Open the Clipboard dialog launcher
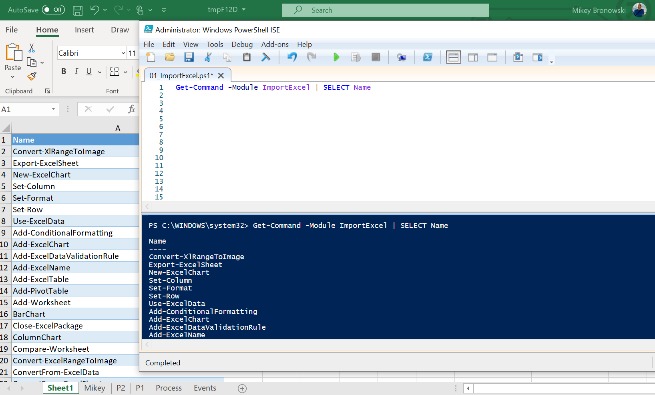 (47, 91)
